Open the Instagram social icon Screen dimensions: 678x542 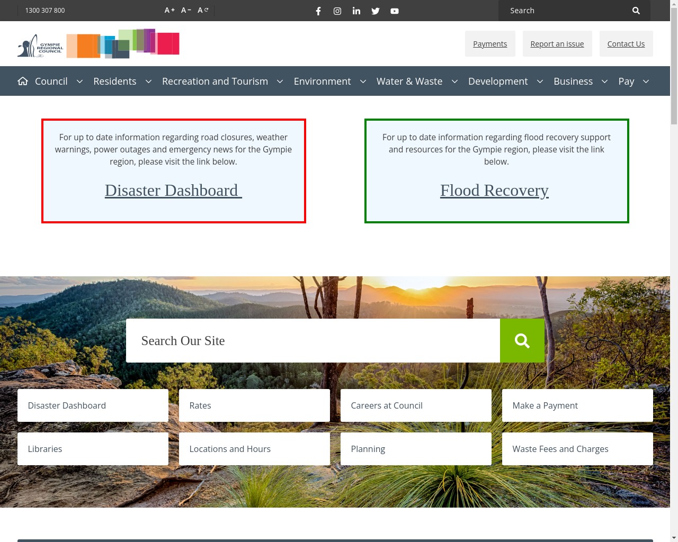point(337,11)
